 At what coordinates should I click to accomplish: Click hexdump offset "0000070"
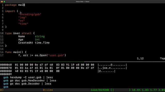point(6,68)
